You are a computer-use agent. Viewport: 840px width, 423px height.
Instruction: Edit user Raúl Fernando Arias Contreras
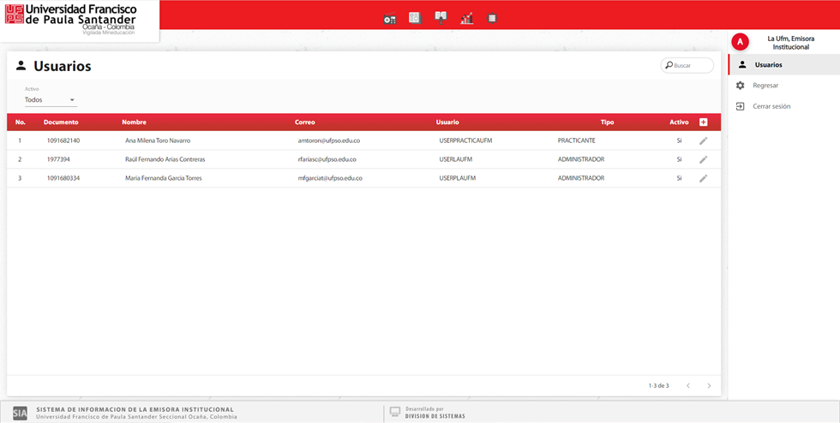[704, 159]
